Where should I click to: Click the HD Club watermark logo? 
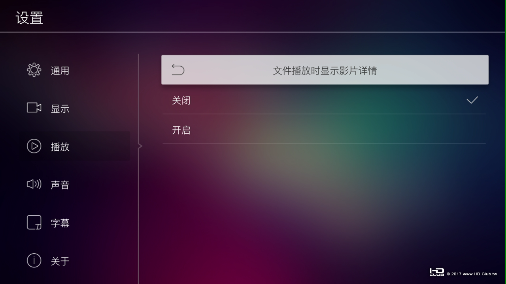[x=436, y=272]
